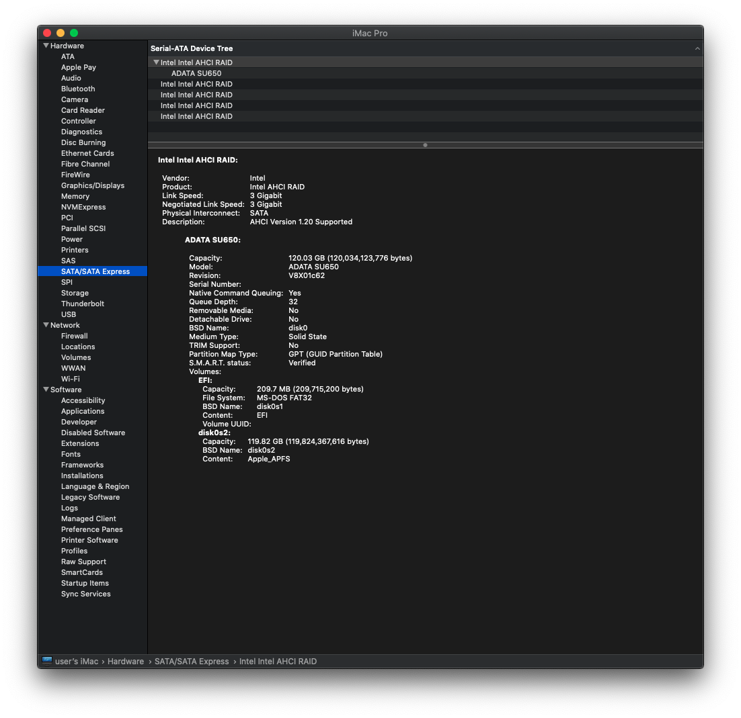
Task: Open the Audio hardware category
Action: click(71, 79)
